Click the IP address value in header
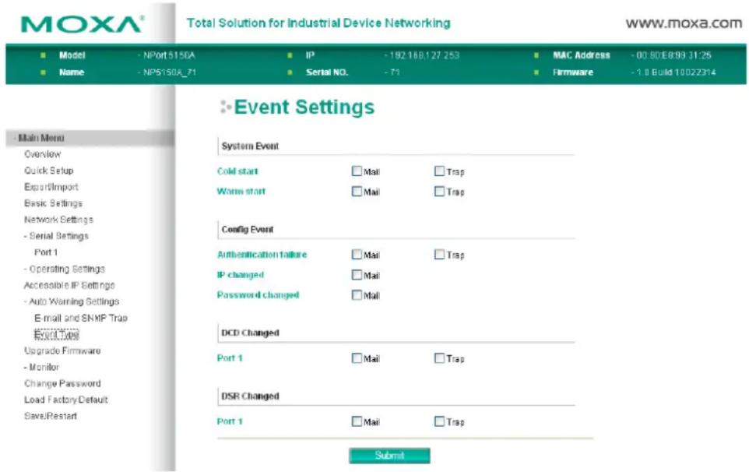 click(x=424, y=55)
